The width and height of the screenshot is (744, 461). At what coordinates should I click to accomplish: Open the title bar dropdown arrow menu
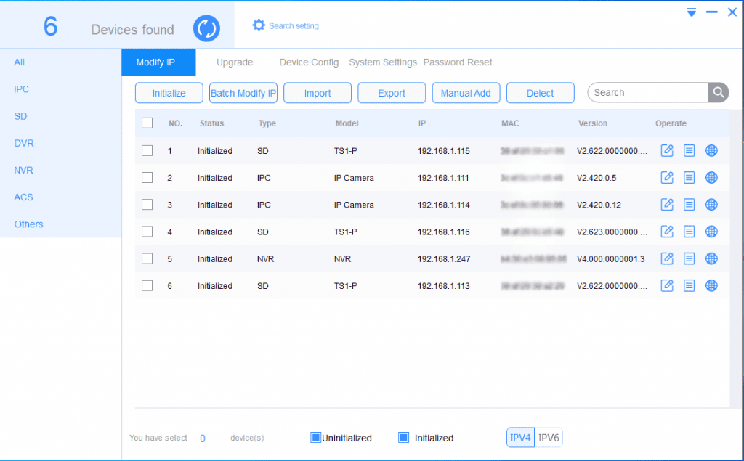692,12
